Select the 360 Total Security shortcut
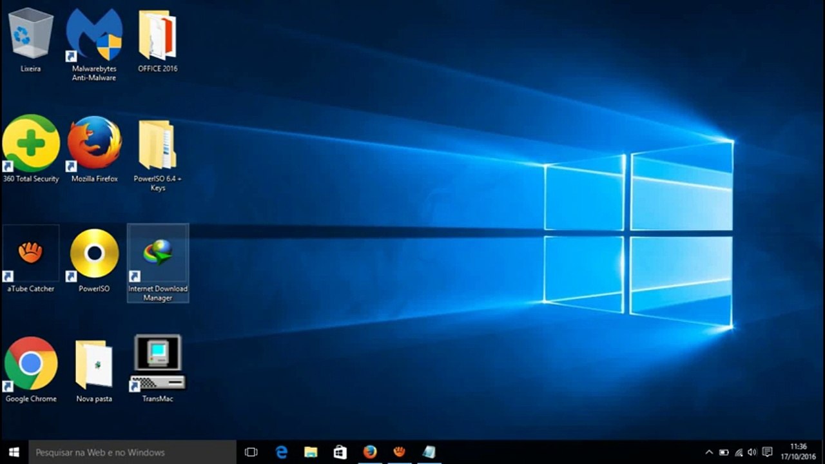The width and height of the screenshot is (825, 464). click(30, 150)
